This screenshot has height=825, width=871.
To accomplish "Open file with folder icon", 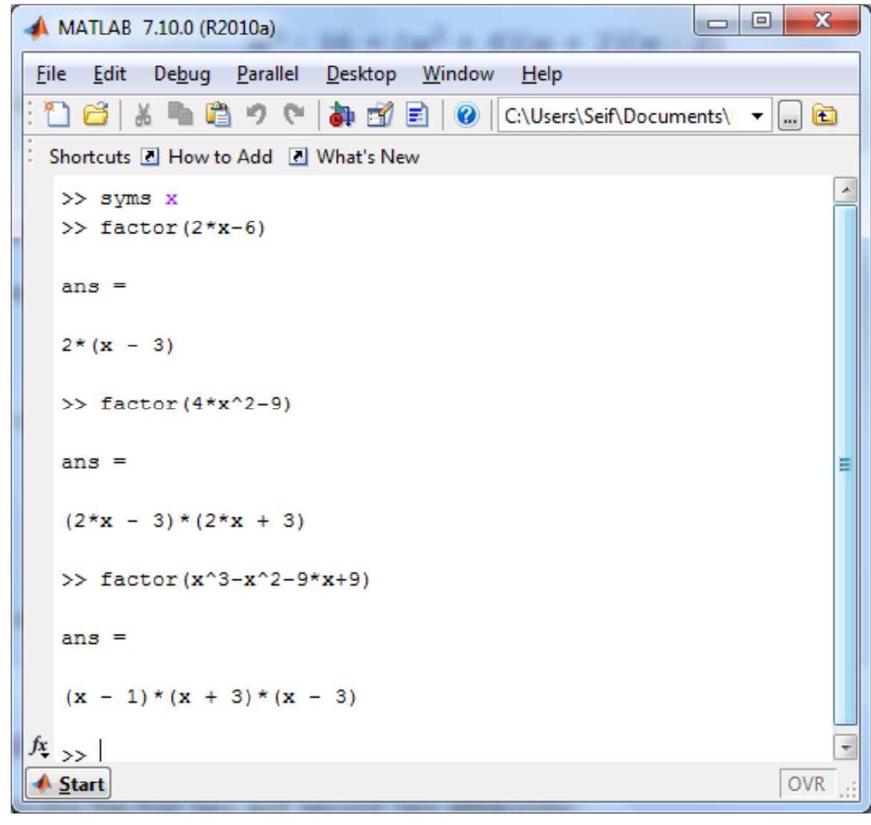I will 96,115.
